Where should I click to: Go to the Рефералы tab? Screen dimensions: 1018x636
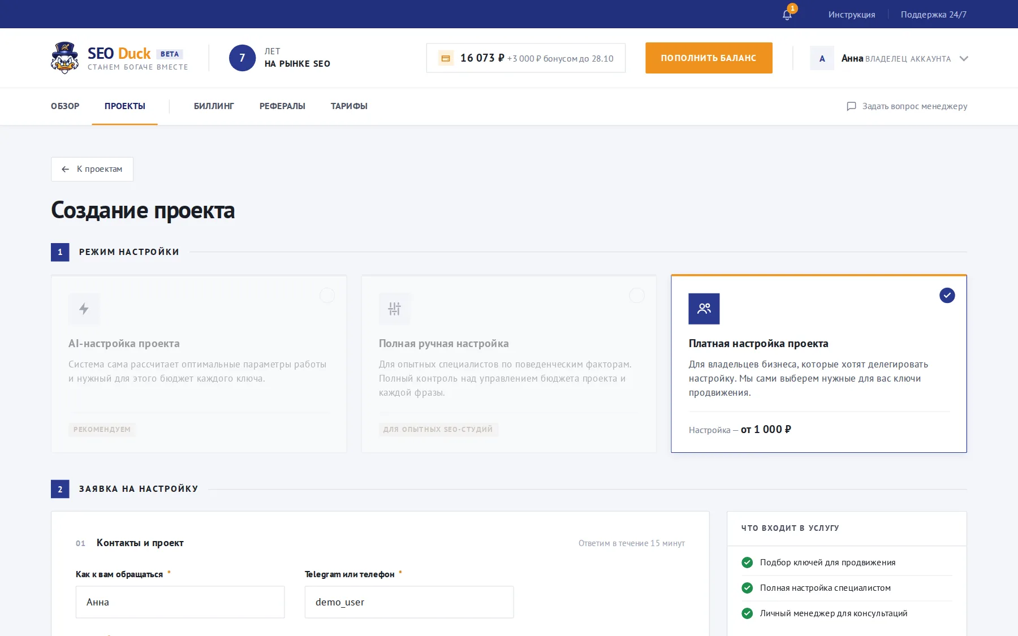282,106
